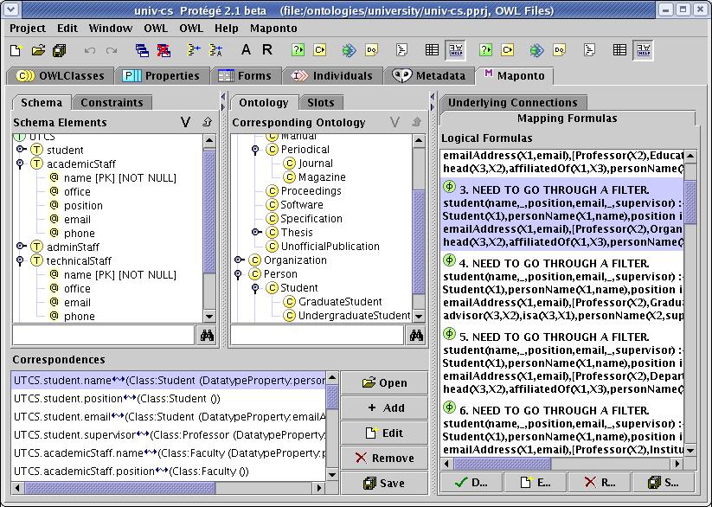Image resolution: width=712 pixels, height=507 pixels.
Task: Collapse the Periodical ontology class
Action: 255,149
